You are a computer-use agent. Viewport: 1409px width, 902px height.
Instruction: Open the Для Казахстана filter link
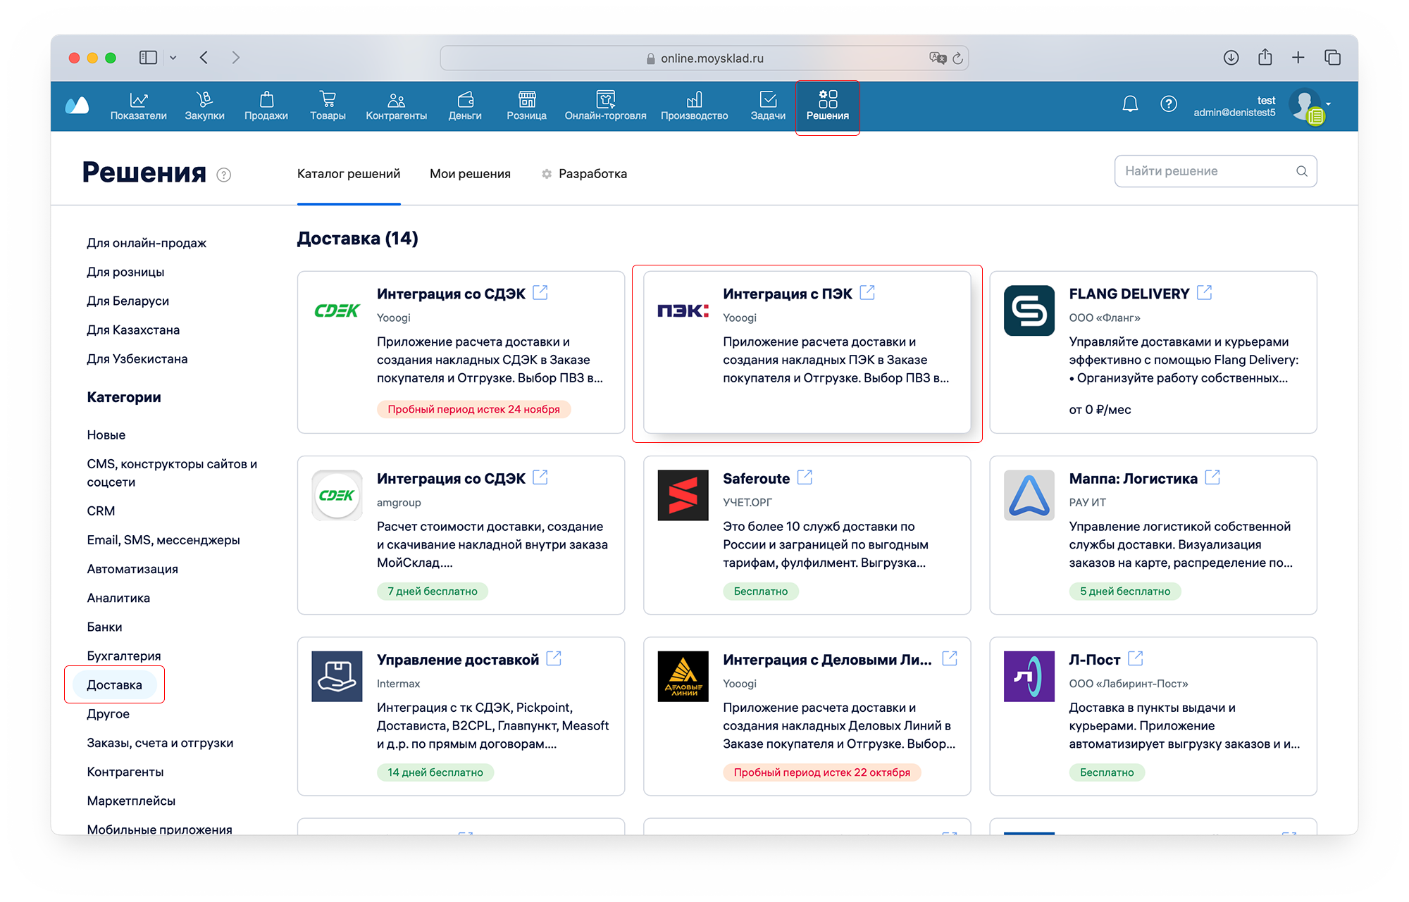[133, 330]
